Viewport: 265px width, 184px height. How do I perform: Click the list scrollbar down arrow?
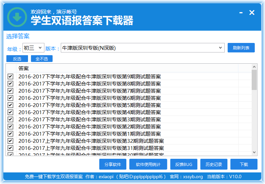254,152
